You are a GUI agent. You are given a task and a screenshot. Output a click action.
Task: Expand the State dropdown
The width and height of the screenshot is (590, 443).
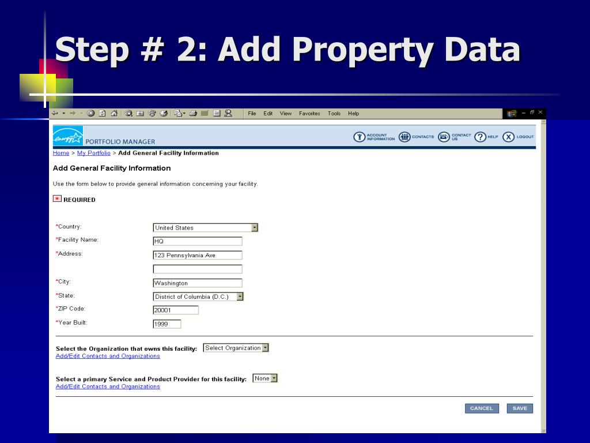pyautogui.click(x=240, y=296)
